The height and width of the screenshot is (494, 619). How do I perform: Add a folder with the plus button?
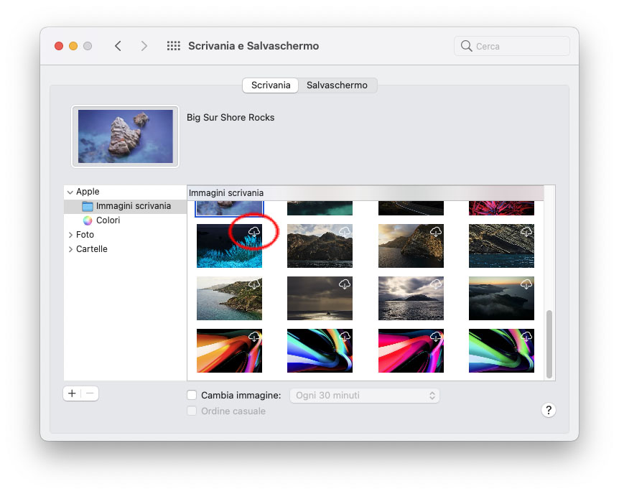coord(72,393)
